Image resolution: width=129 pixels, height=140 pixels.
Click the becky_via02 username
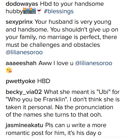tap(24, 92)
